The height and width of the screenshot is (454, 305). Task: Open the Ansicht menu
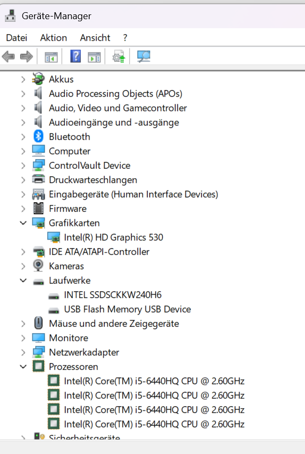pyautogui.click(x=95, y=38)
